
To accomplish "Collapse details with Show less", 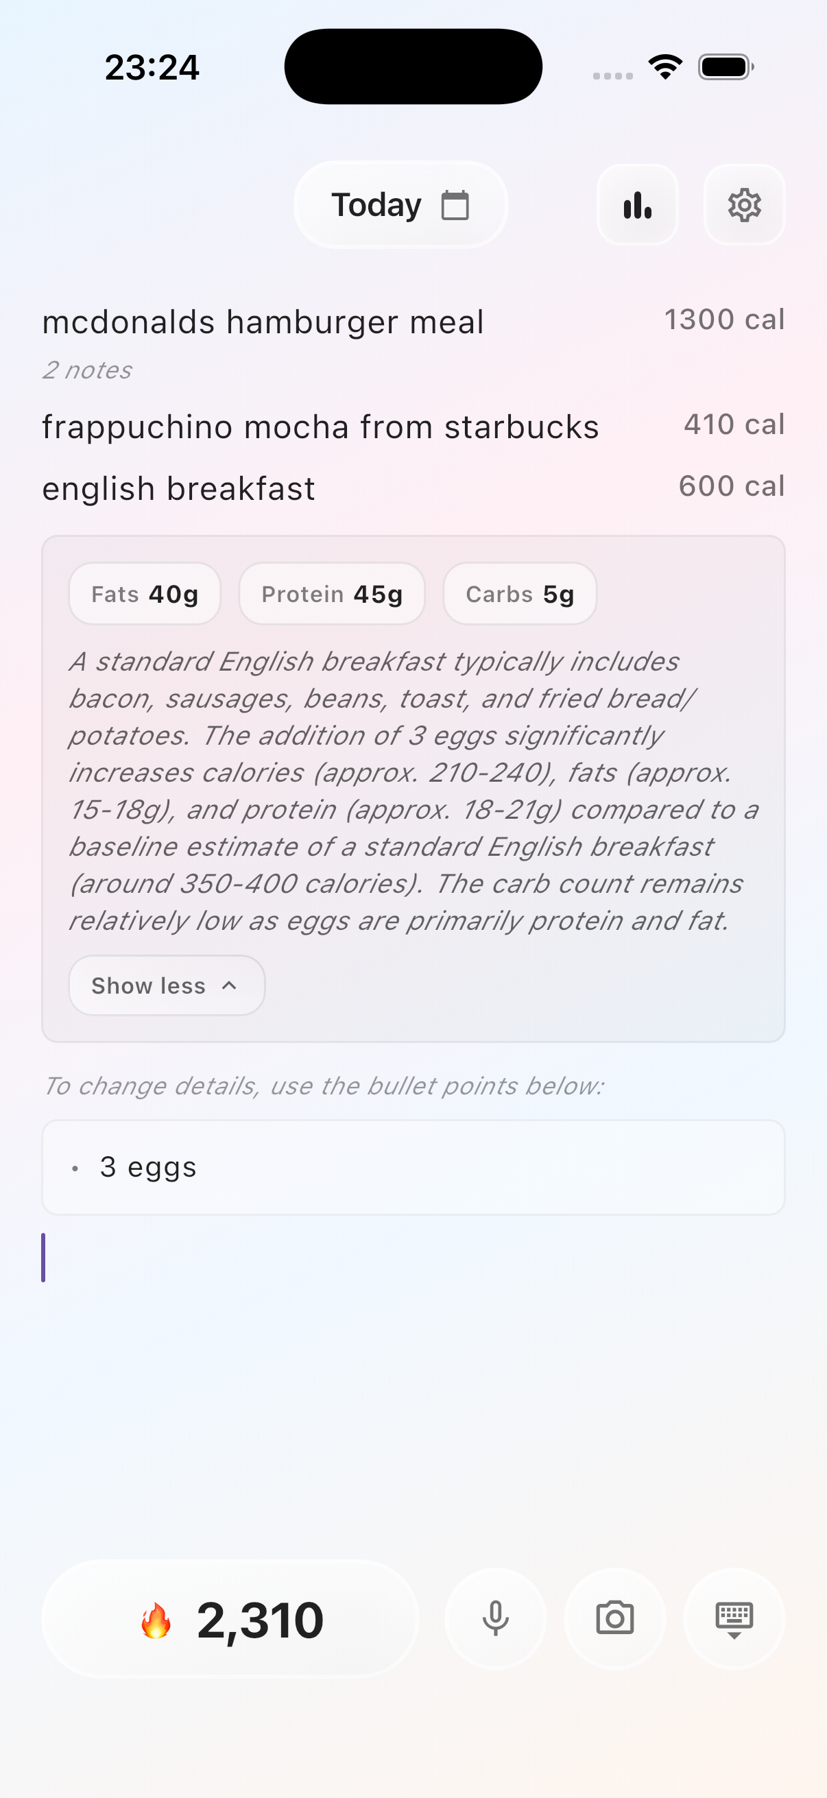I will point(166,985).
